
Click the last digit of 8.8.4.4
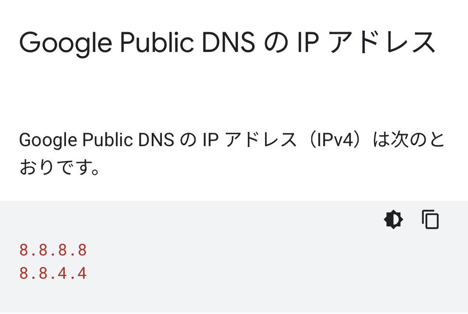click(x=82, y=273)
